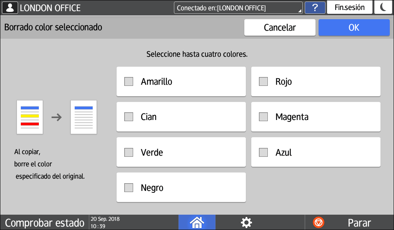394x230 pixels.
Task: Log out using Fin.sesión button
Action: click(x=349, y=8)
